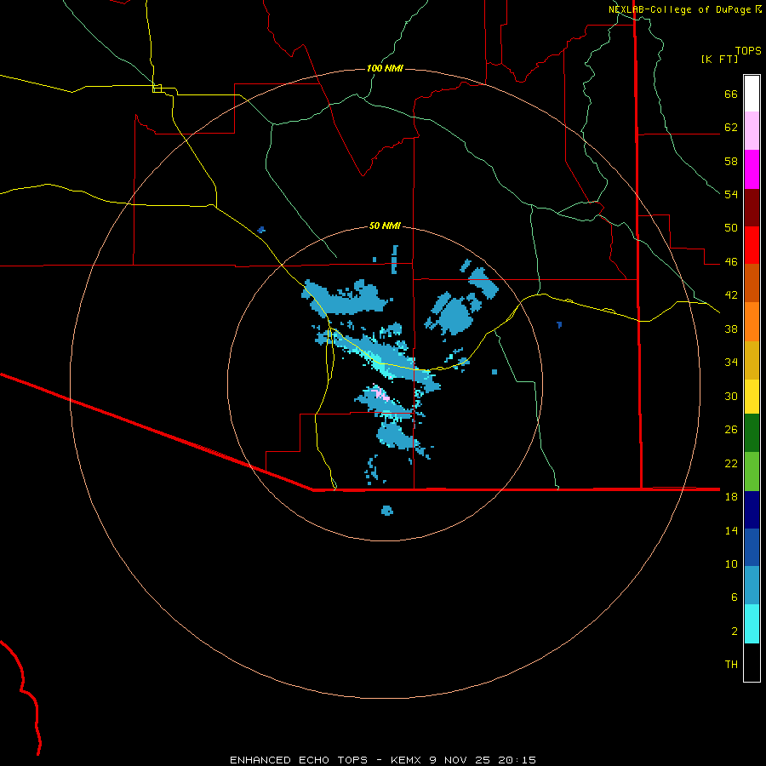Screen dimensions: 766x766
Task: Click the light blue legend swatch near 6
Action: coord(752,586)
